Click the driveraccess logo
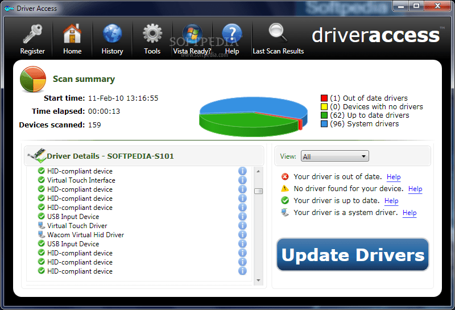 [376, 35]
